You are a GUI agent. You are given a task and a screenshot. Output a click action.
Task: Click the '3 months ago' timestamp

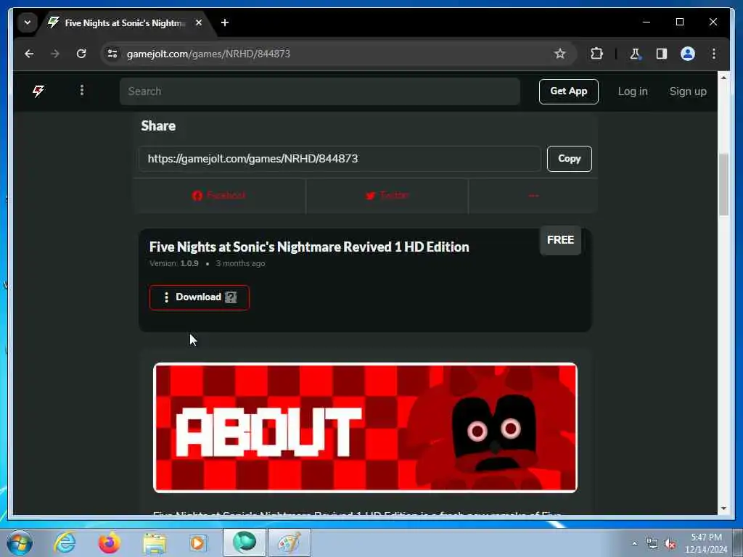click(x=240, y=263)
